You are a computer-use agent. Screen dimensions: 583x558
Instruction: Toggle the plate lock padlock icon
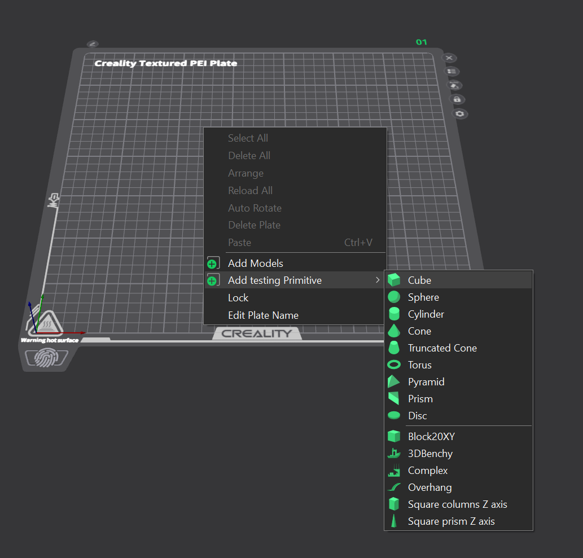pos(457,99)
